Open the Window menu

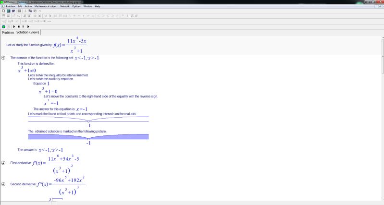coord(88,6)
